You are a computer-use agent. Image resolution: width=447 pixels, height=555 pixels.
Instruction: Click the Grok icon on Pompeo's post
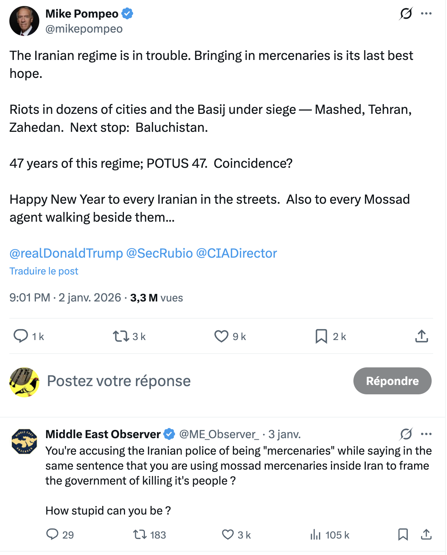pos(406,14)
